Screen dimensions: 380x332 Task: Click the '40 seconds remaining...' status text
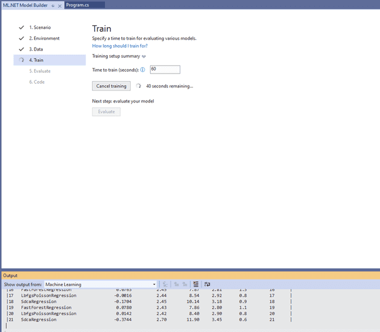(x=169, y=86)
